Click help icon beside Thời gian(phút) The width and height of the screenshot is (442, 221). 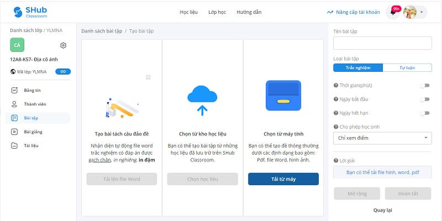point(336,85)
